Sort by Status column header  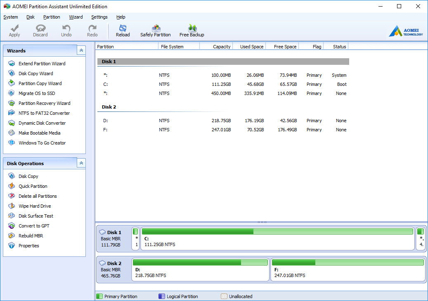pyautogui.click(x=336, y=46)
